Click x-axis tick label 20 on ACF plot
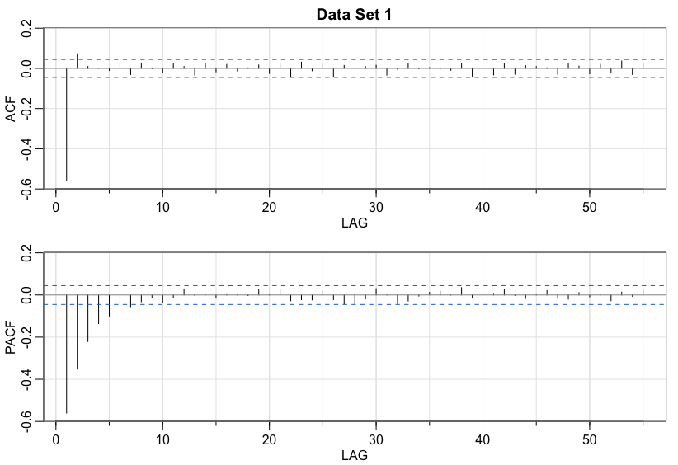 (x=270, y=206)
